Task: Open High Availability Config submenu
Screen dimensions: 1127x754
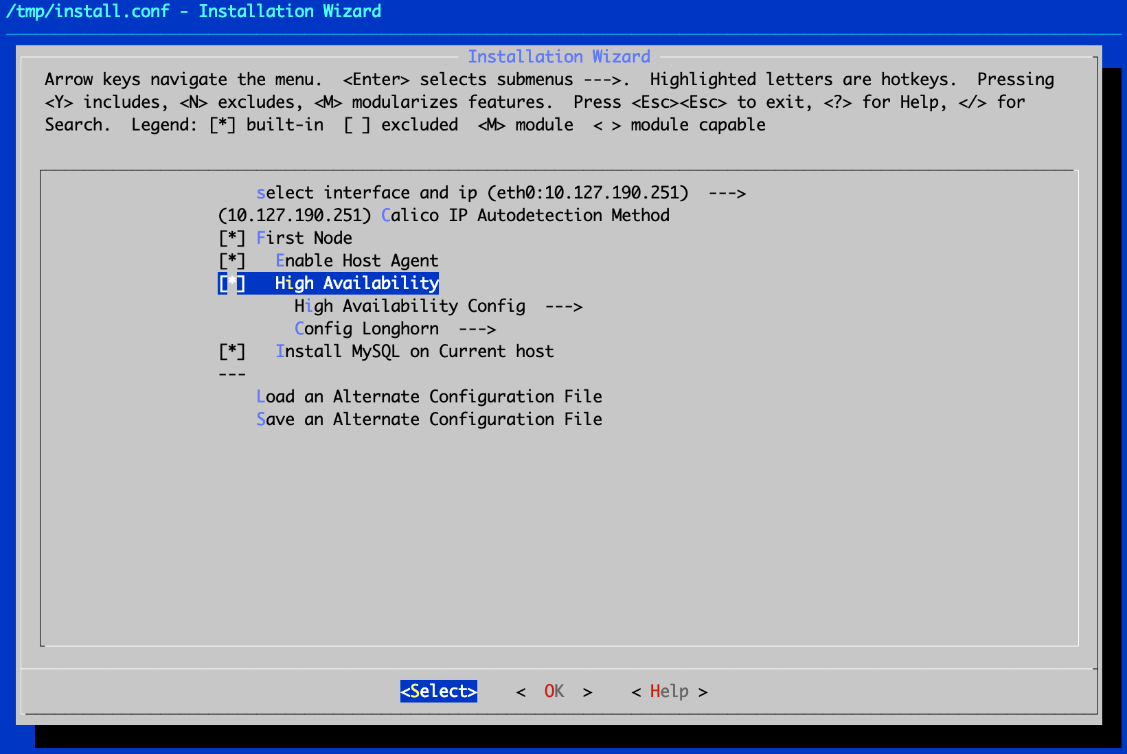Action: coord(438,306)
